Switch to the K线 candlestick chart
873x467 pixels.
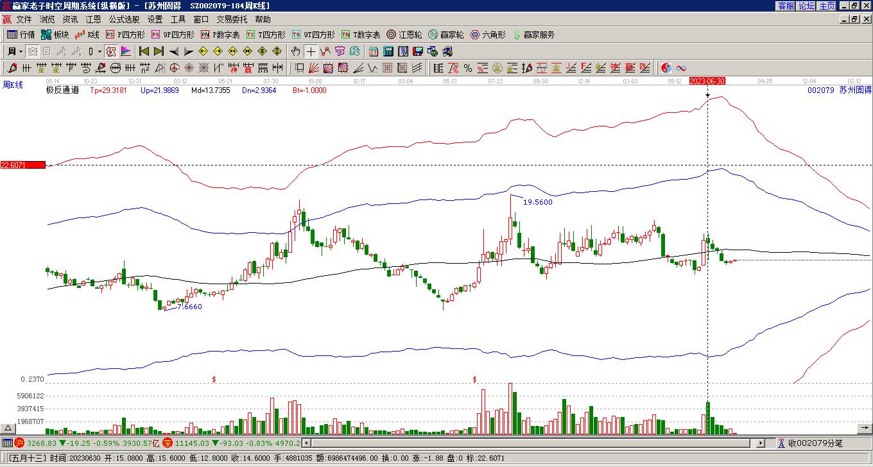[x=87, y=35]
